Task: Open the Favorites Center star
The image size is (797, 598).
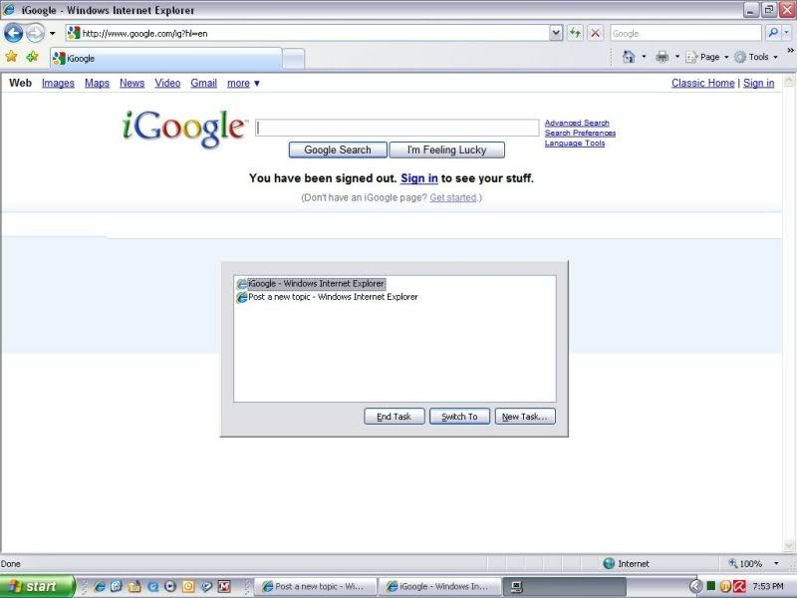Action: pyautogui.click(x=12, y=57)
